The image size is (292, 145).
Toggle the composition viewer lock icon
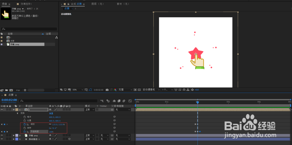tap(68, 4)
